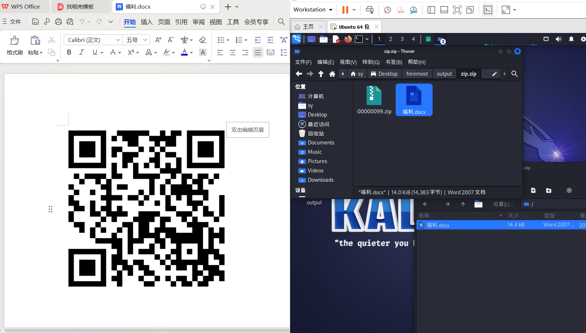
Task: Open the 审阅 ribbon tab
Action: coord(199,22)
